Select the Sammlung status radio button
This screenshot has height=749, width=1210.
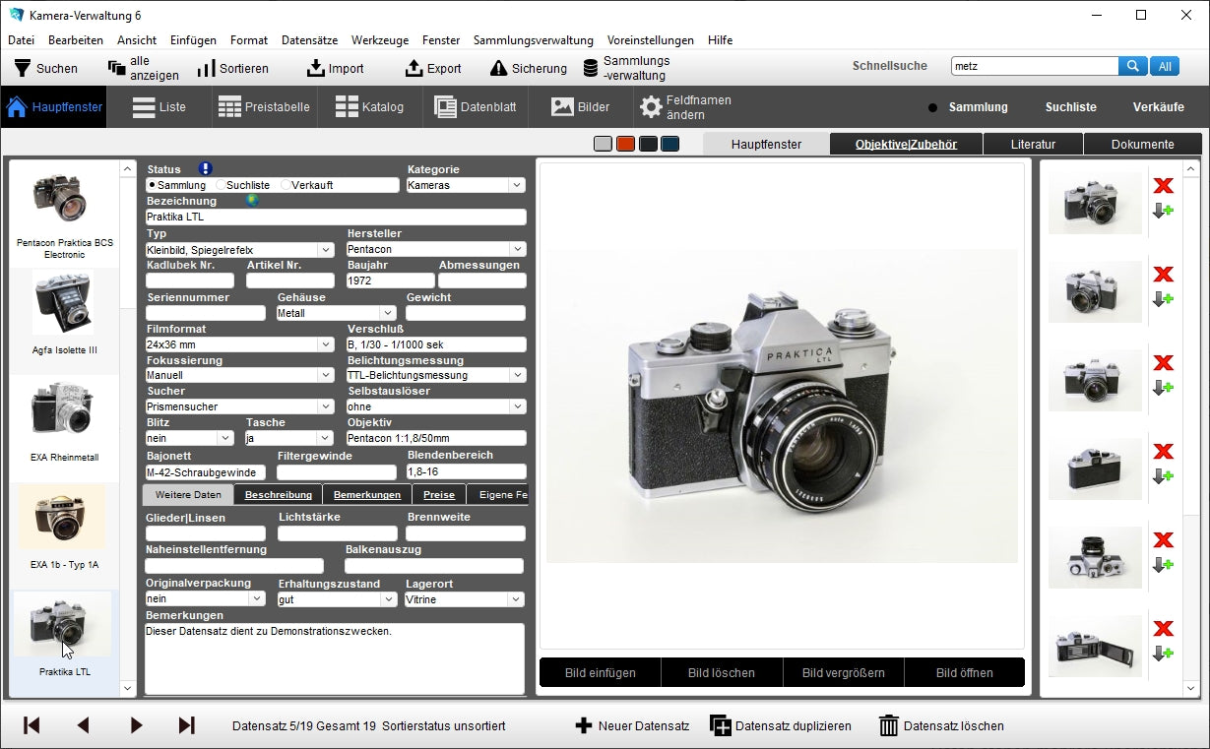tap(152, 185)
